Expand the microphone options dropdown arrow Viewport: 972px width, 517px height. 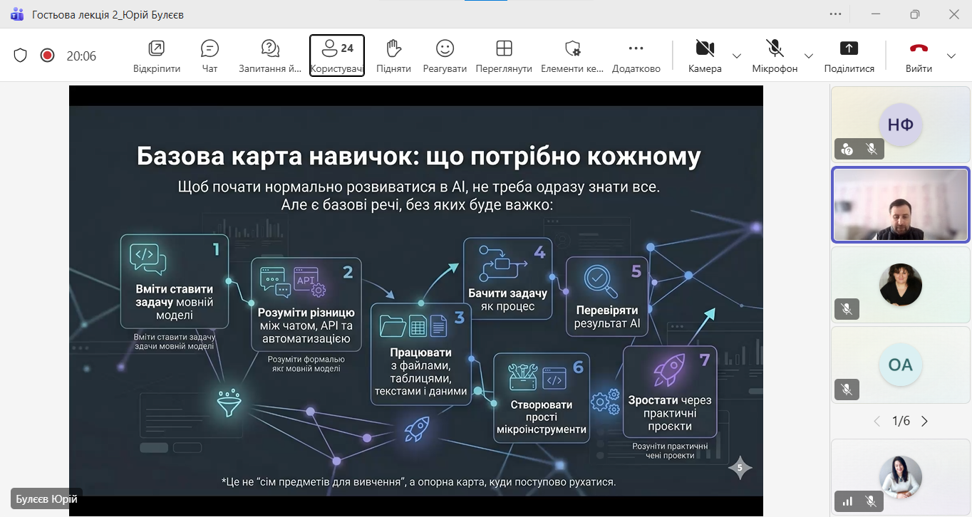pos(809,56)
